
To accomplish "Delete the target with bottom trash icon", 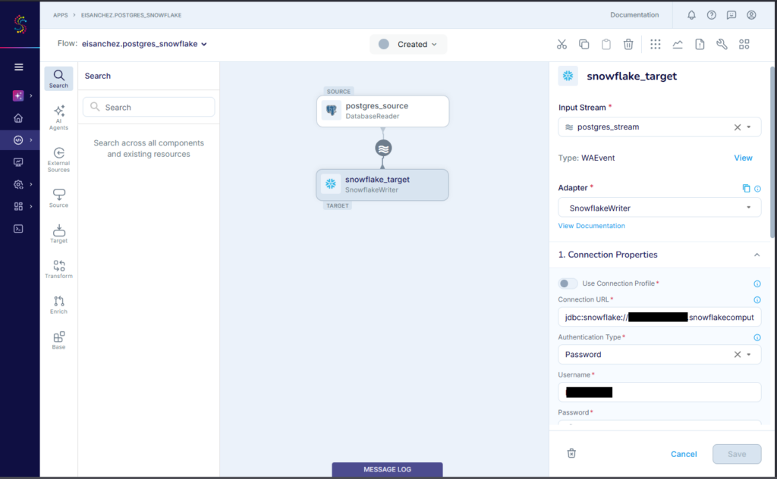I will [x=571, y=453].
